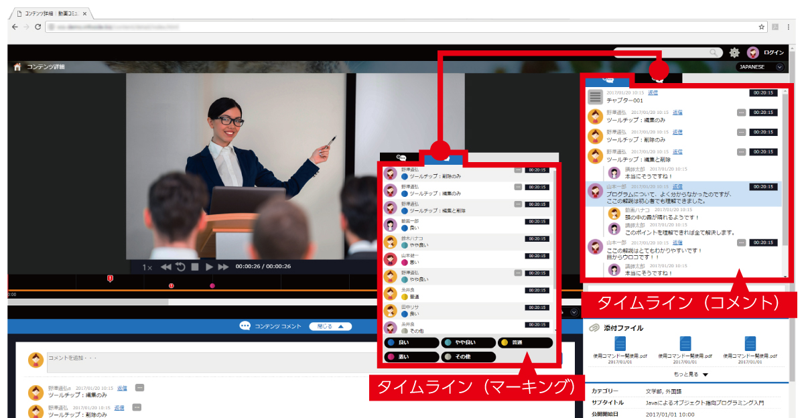Viewport: 804px width, 418px height.
Task: Rewind the video with the double-left arrows
Action: pos(165,267)
